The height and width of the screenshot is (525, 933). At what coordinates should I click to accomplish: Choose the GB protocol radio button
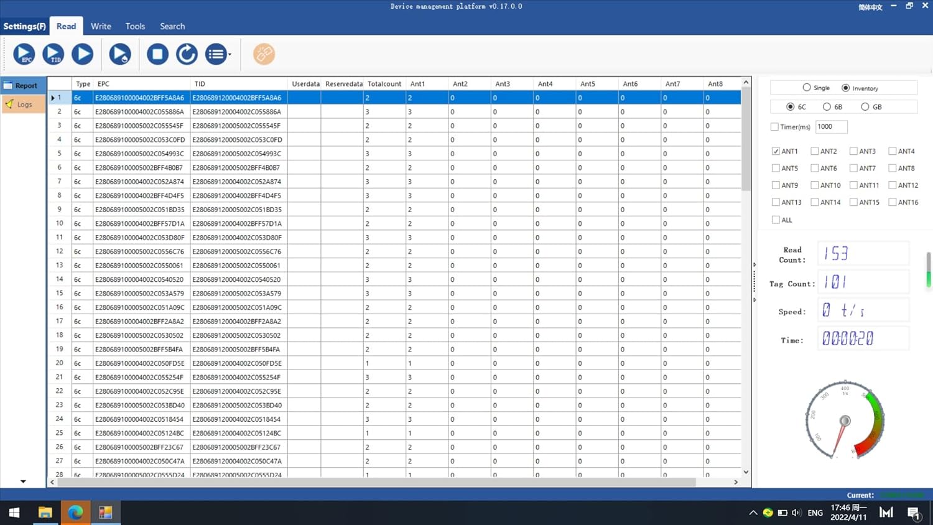point(865,107)
